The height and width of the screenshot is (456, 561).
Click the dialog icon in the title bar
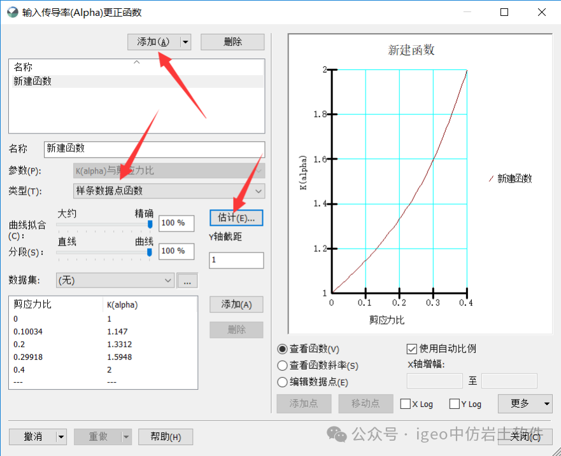pos(13,11)
